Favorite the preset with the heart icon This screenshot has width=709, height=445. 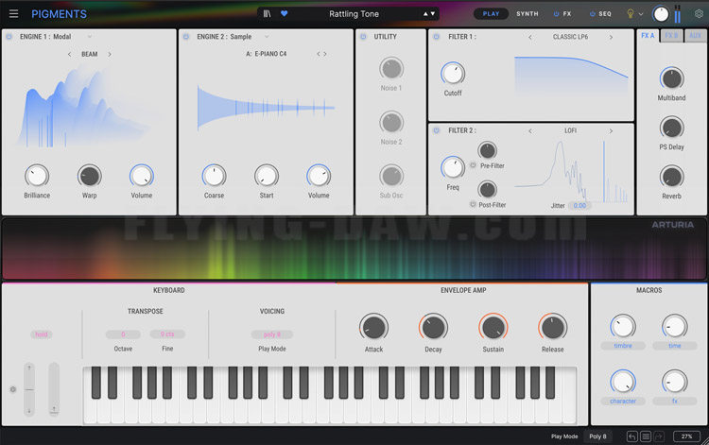pyautogui.click(x=284, y=13)
